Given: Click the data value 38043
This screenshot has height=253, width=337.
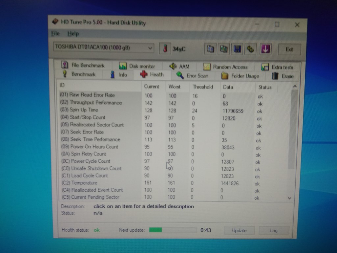Looking at the screenshot, I should point(228,148).
